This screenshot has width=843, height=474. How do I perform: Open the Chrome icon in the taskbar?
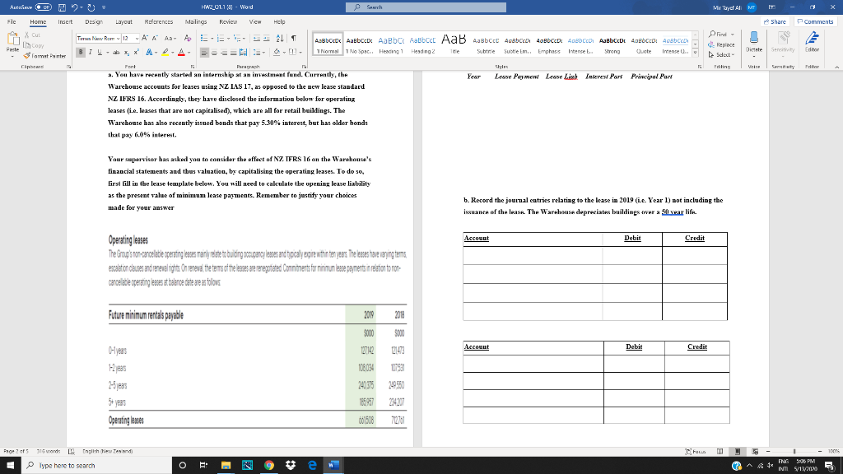[x=269, y=466]
